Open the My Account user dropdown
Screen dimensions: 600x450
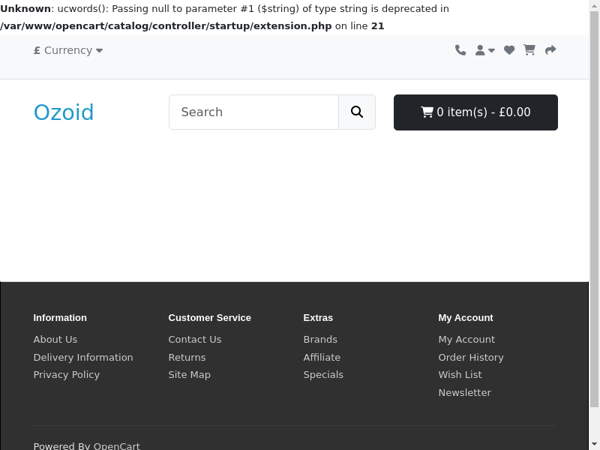pyautogui.click(x=485, y=50)
